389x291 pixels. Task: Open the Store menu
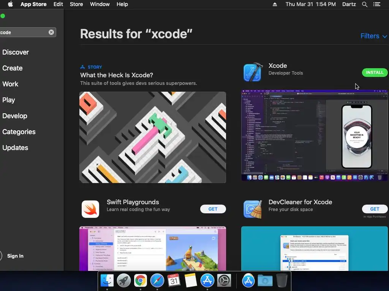(x=76, y=4)
